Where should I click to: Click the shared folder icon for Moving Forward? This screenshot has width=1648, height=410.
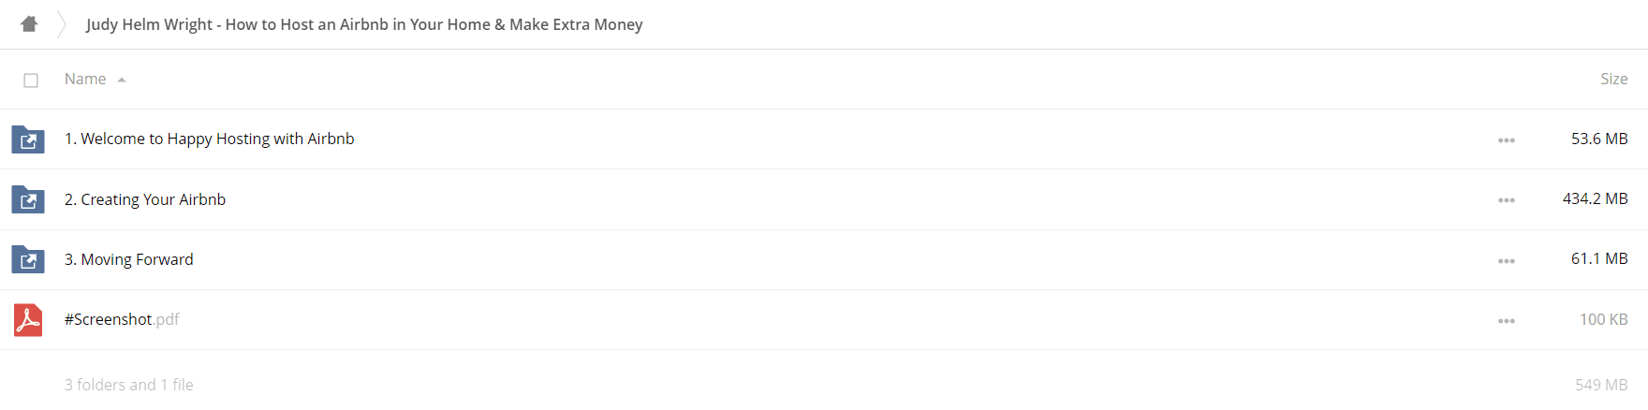28,259
